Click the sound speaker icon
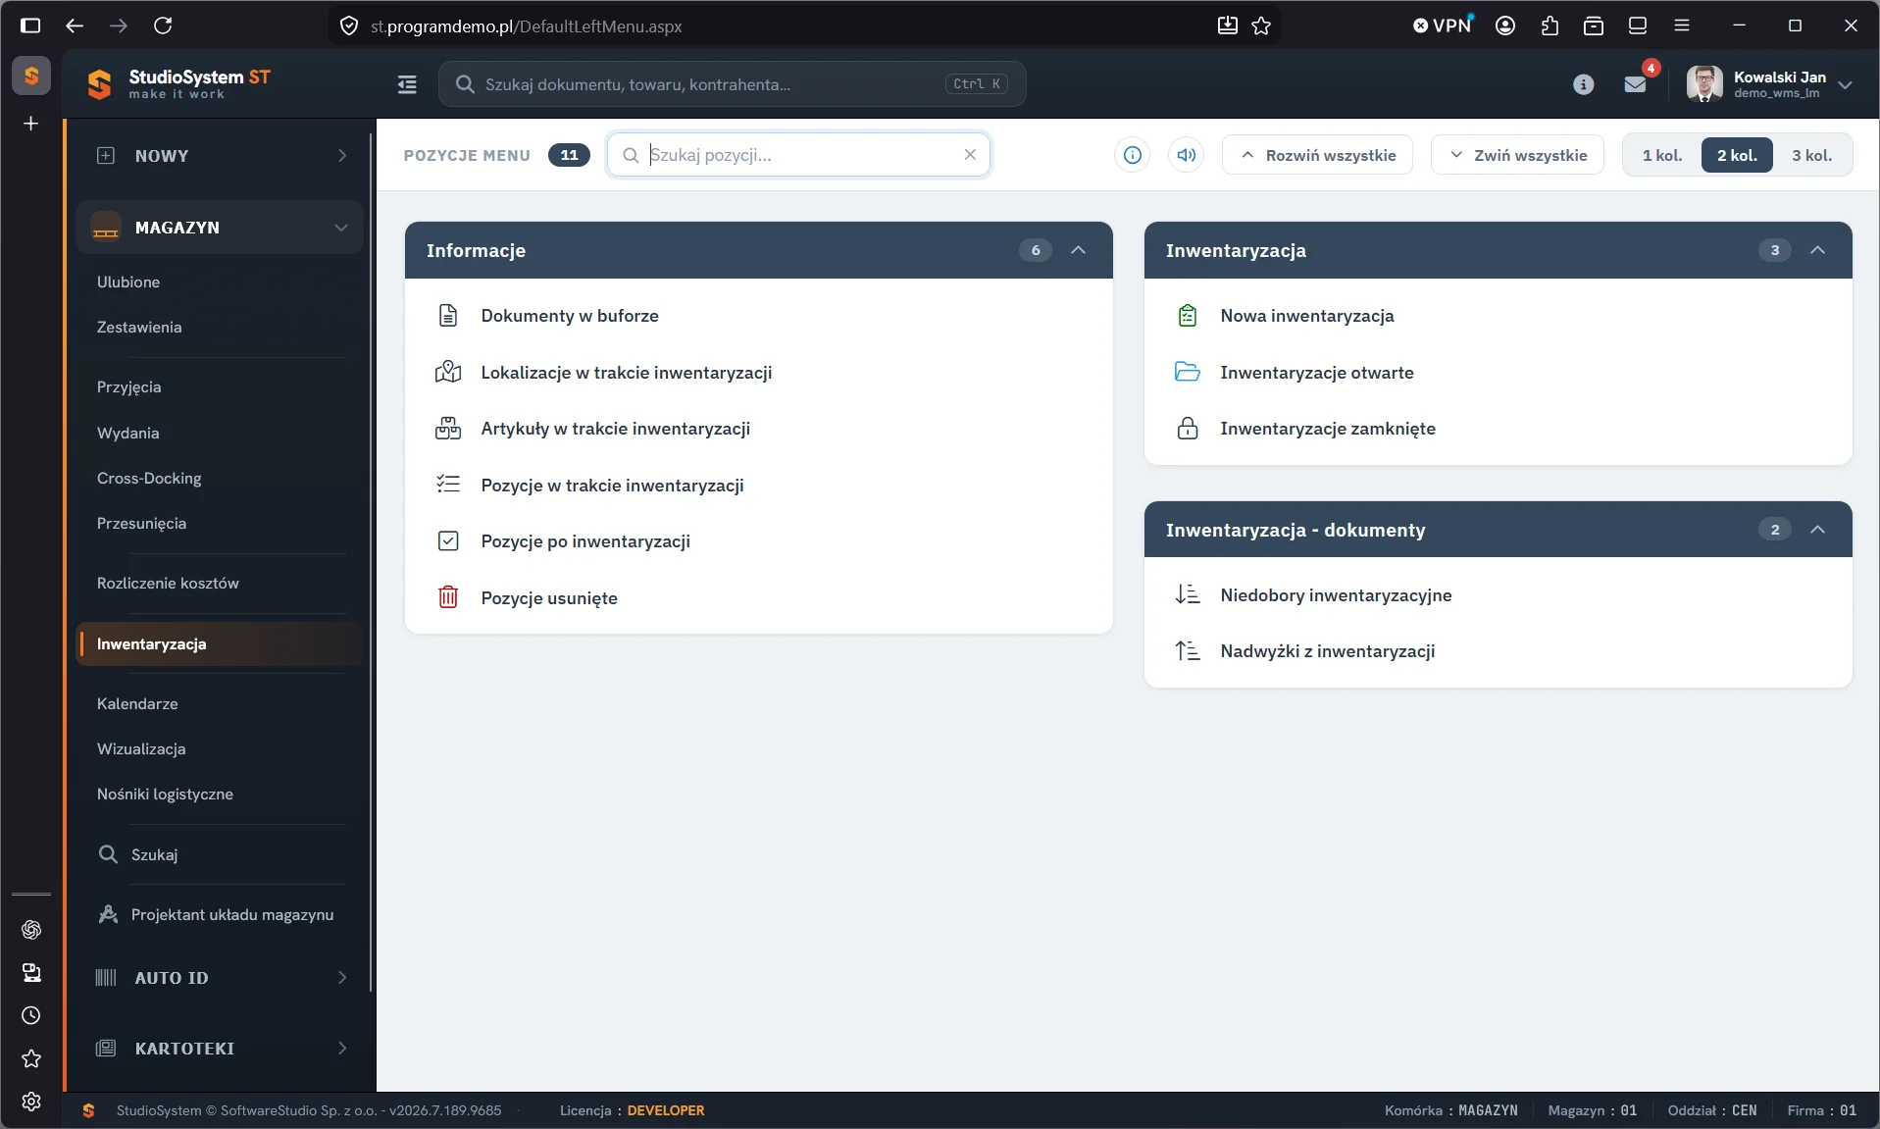 coord(1186,155)
